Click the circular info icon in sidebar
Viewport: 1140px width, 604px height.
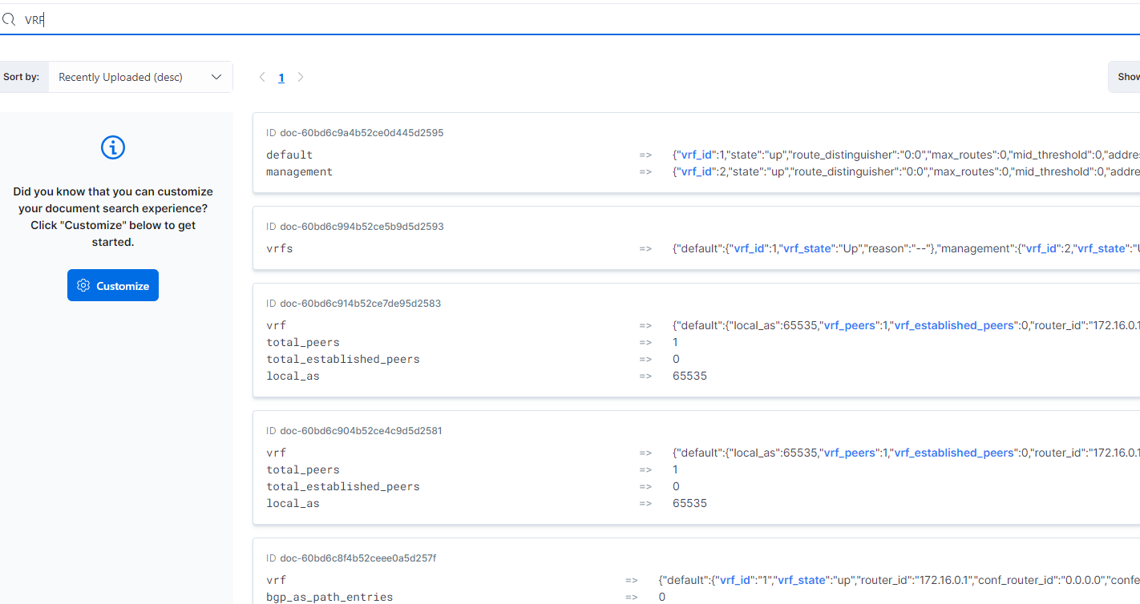tap(112, 147)
